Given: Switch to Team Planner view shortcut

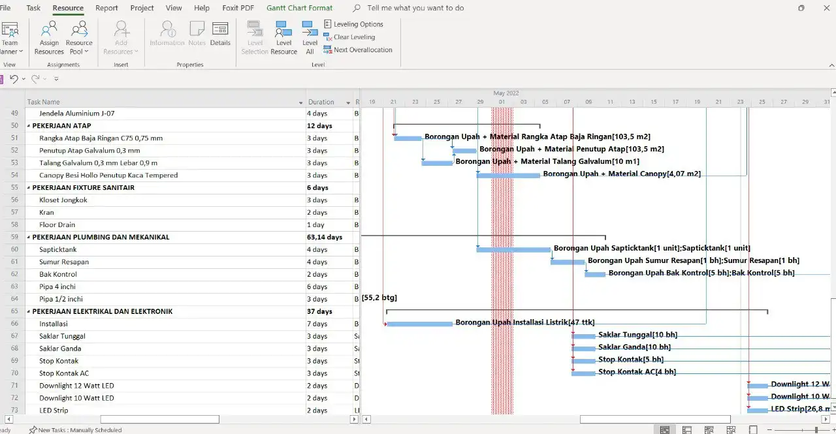Looking at the screenshot, I should (710, 429).
